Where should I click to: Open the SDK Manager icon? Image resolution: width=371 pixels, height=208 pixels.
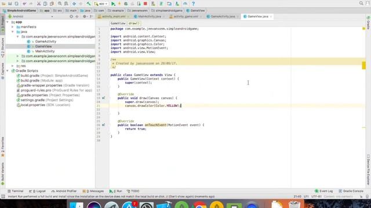tap(177, 3)
